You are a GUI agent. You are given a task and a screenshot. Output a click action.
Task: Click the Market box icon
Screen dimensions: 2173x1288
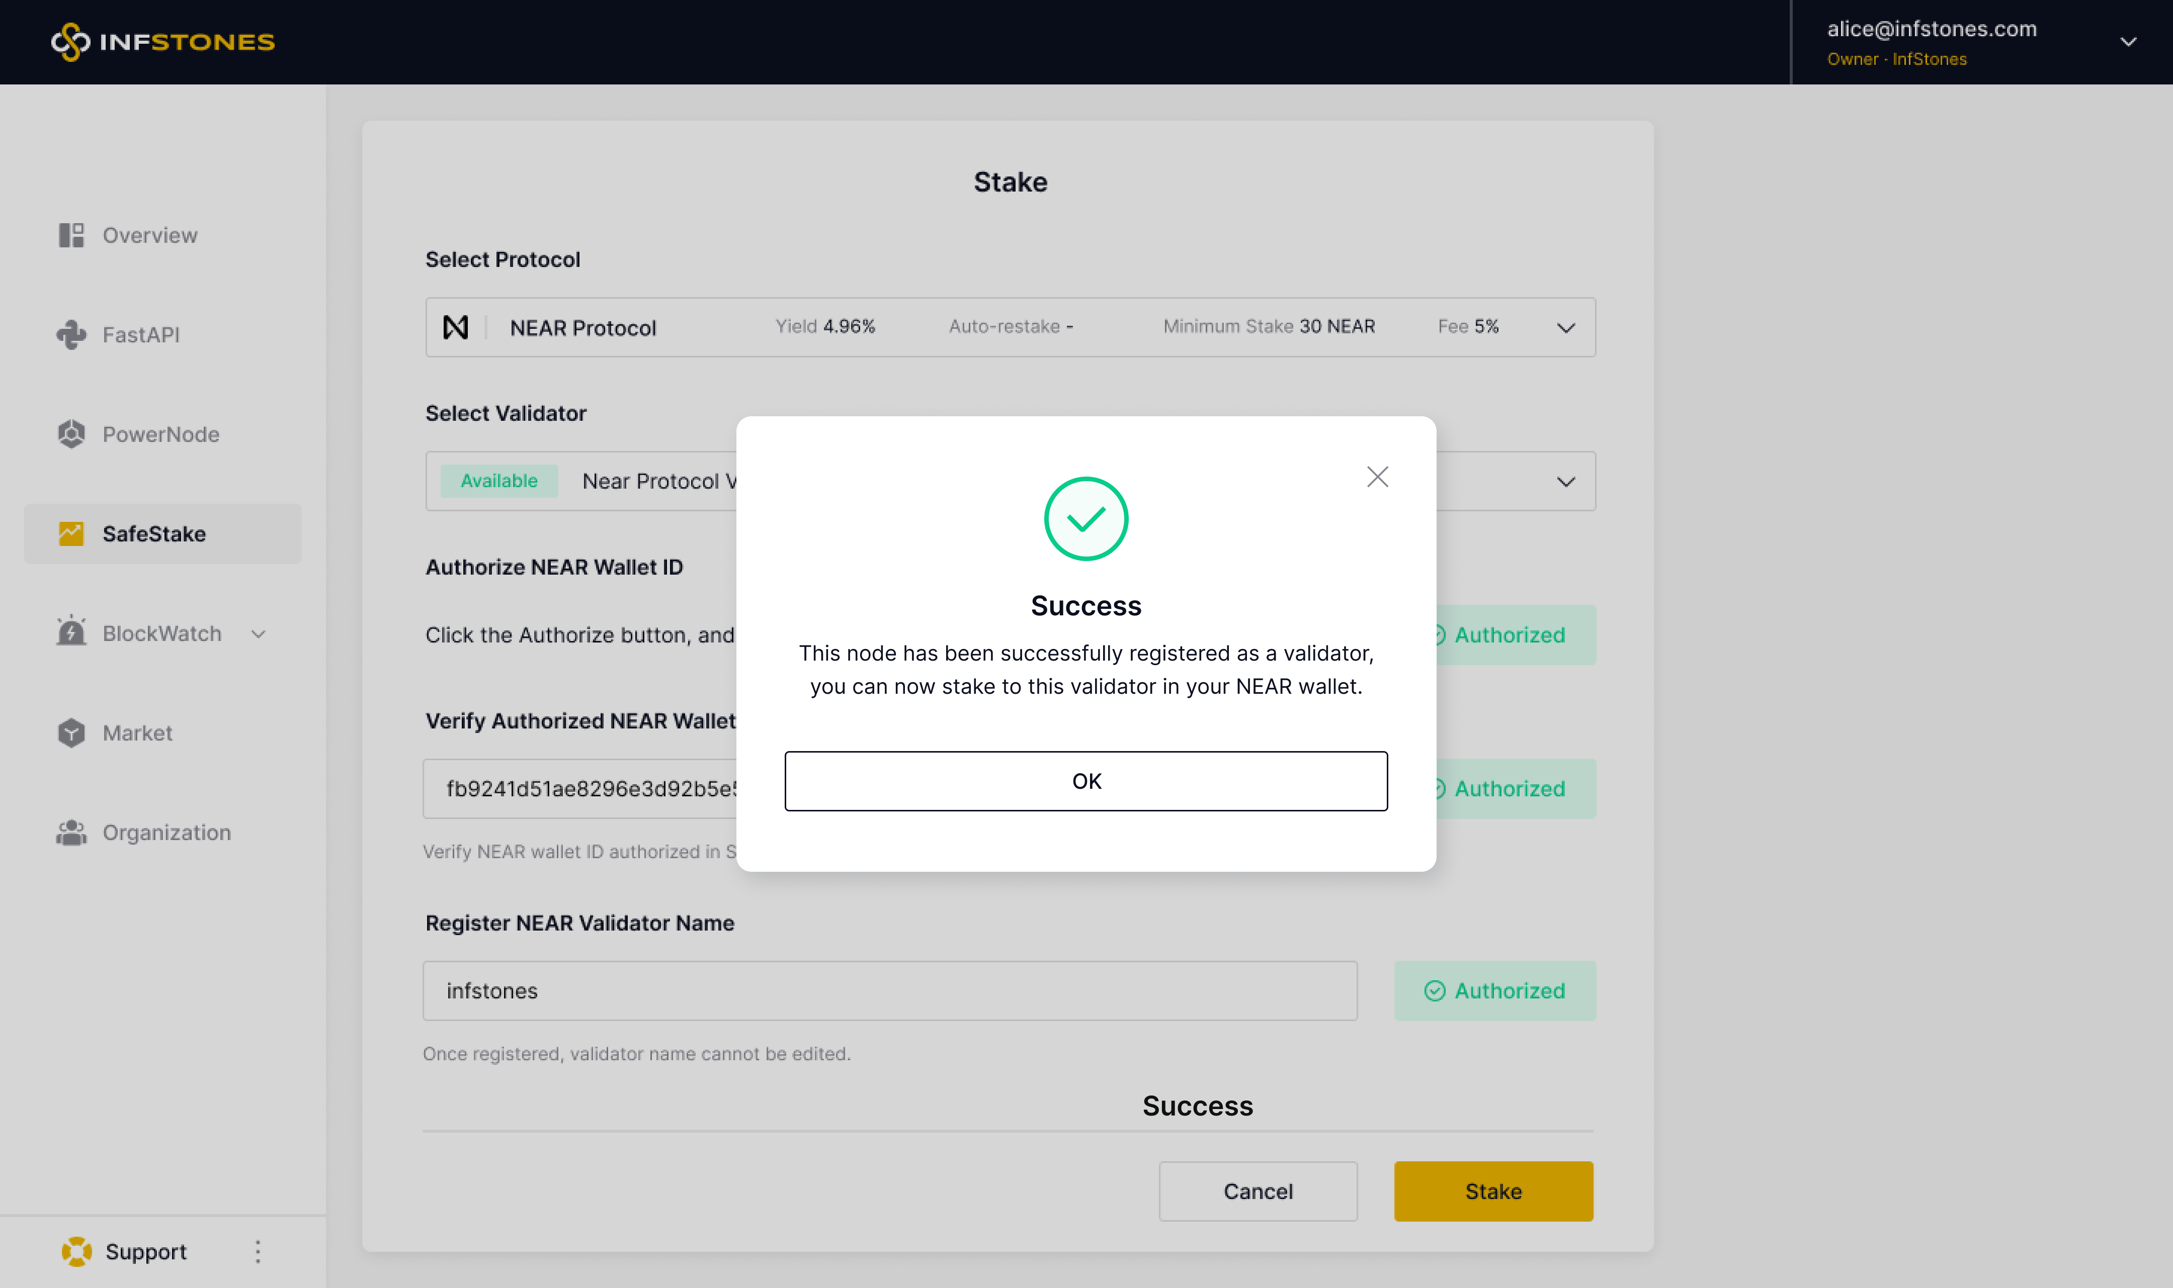[x=71, y=733]
